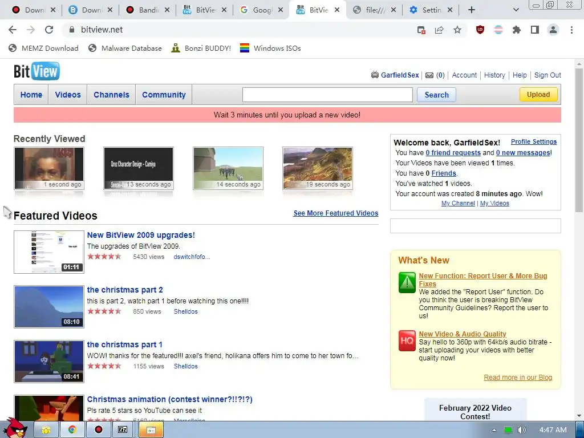Click the Sign Out link
Image resolution: width=584 pixels, height=438 pixels.
547,75
